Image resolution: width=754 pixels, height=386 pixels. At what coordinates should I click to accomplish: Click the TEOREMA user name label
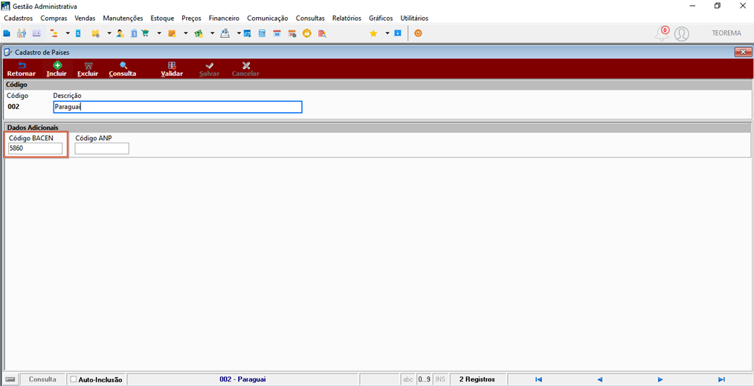[x=726, y=33]
